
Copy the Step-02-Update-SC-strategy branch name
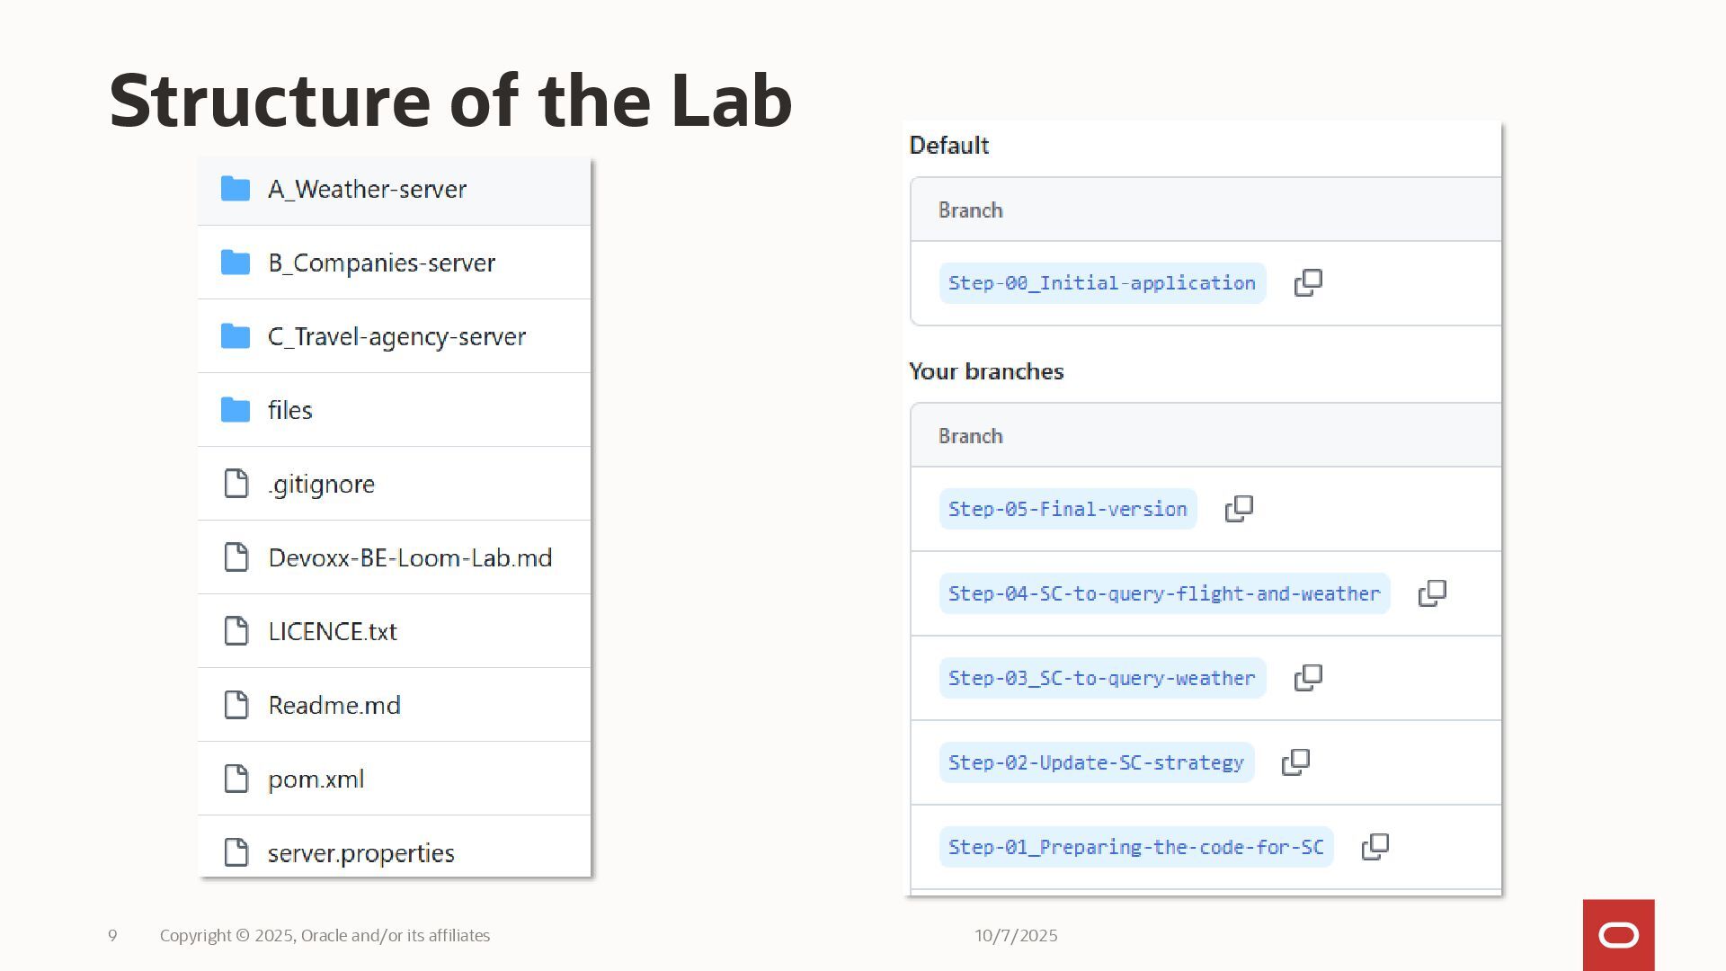[1295, 762]
